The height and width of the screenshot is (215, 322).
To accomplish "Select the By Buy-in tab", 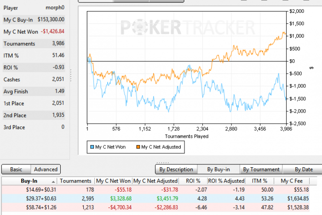I will tap(218, 170).
